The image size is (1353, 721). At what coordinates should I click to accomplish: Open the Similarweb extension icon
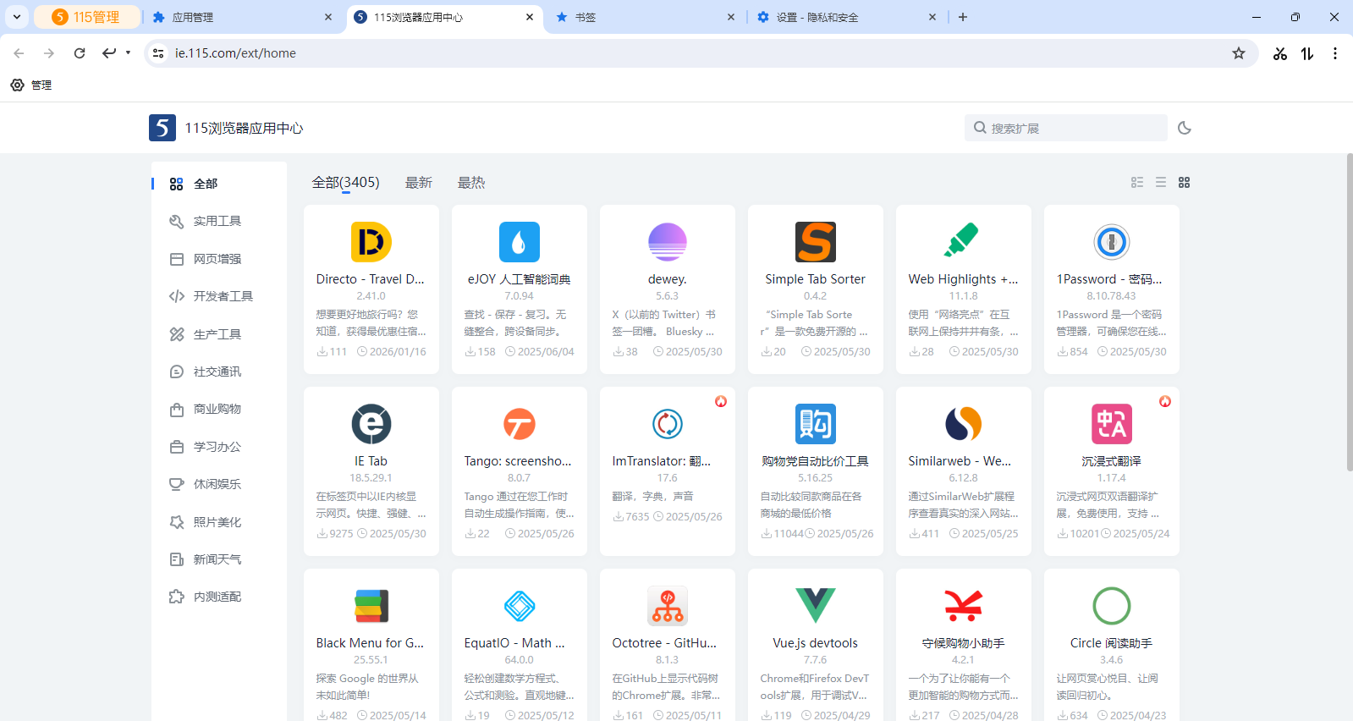(963, 424)
